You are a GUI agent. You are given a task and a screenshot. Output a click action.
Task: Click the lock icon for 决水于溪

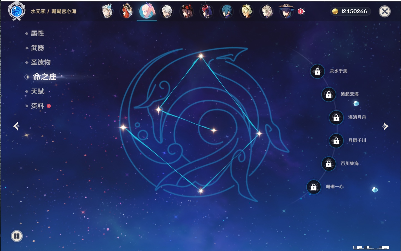click(317, 72)
